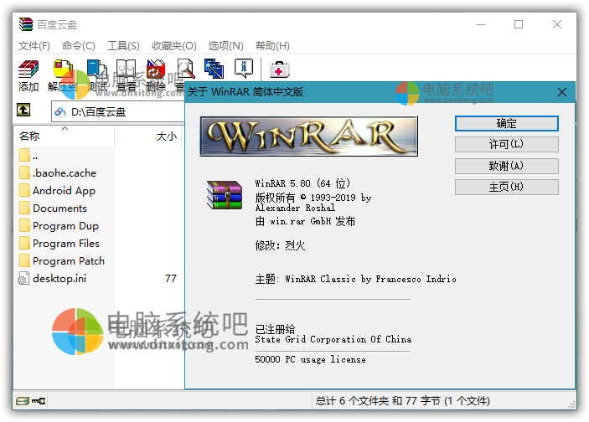The width and height of the screenshot is (589, 422).
Task: Click the drive icon in status bar
Action: tap(23, 401)
